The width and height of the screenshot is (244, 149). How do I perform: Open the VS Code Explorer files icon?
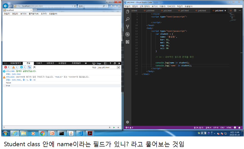128,12
